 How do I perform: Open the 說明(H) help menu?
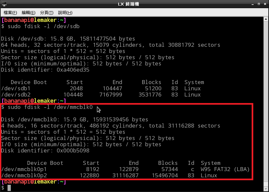click(65, 12)
